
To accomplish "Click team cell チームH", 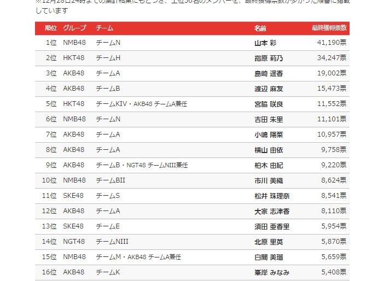I will coord(108,58).
